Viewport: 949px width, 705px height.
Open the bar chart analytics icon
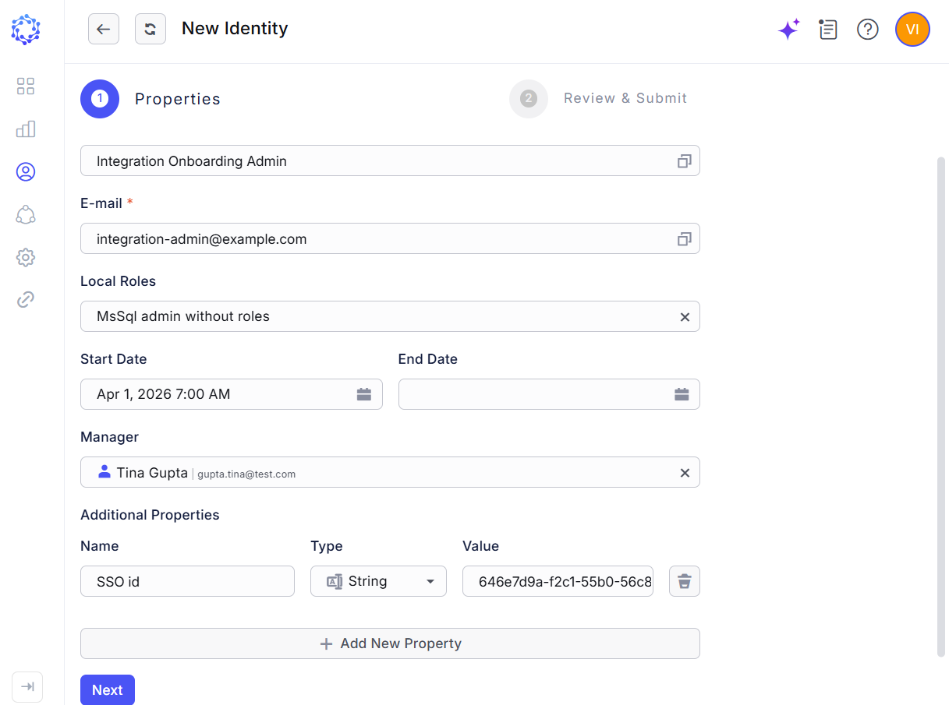26,129
